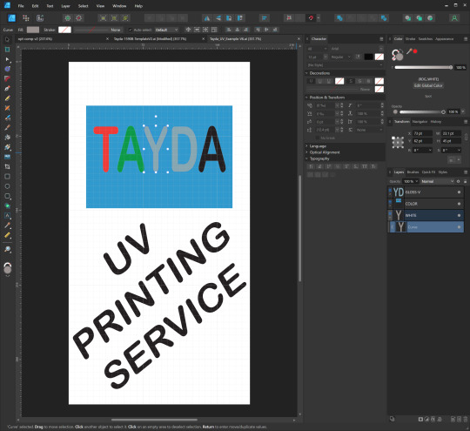This screenshot has width=470, height=431.
Task: Click the account user icon
Action: coord(454,18)
